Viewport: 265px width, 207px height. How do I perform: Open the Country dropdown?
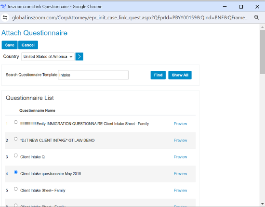click(x=48, y=56)
